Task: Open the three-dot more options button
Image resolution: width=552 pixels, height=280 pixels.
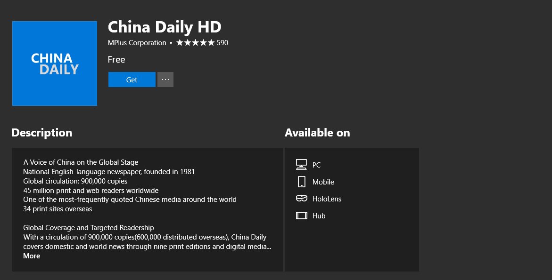Action: 165,80
